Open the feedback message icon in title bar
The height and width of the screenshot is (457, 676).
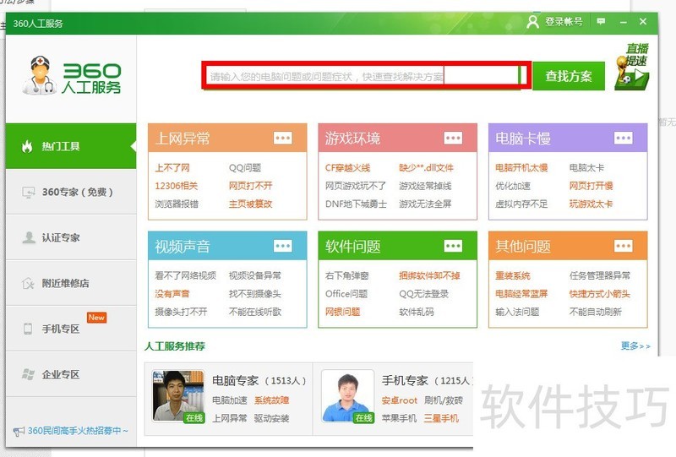[601, 22]
